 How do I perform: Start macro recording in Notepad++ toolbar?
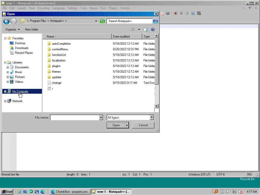click(175, 13)
